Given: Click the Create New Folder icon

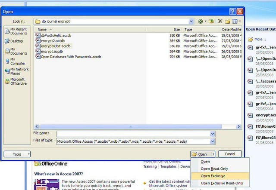Looking at the screenshot, I should (227, 21).
